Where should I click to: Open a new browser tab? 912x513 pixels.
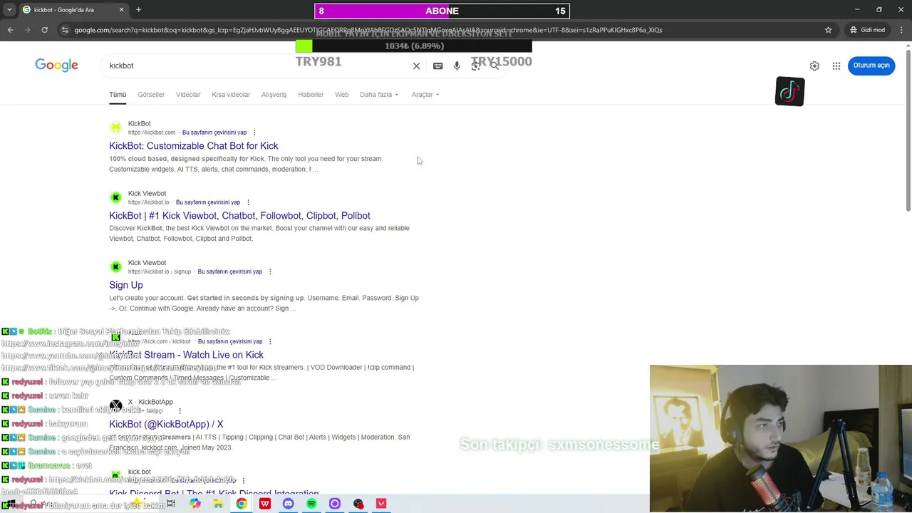click(x=138, y=10)
